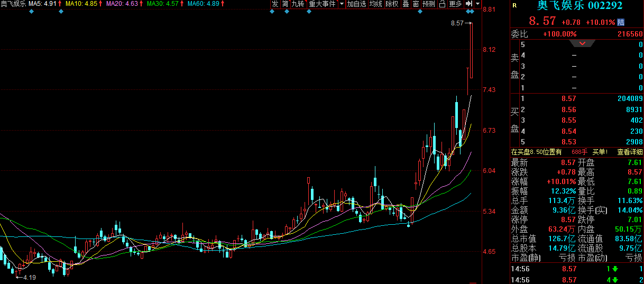Open the 重大事件 menu
This screenshot has width=644, height=284.
(323, 4)
